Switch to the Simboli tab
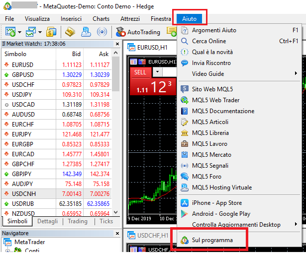 [17, 221]
